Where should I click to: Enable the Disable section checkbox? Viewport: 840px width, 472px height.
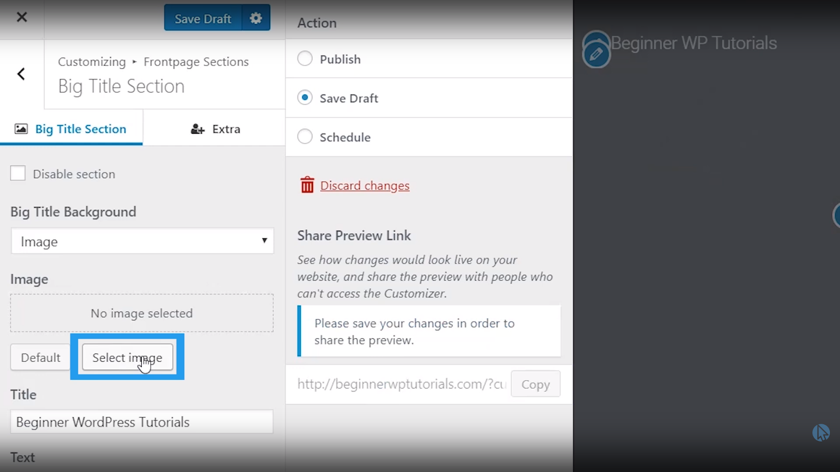click(18, 174)
